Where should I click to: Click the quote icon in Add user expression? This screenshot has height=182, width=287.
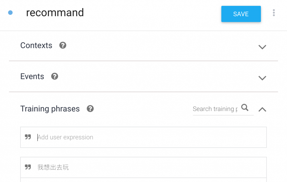click(x=28, y=137)
